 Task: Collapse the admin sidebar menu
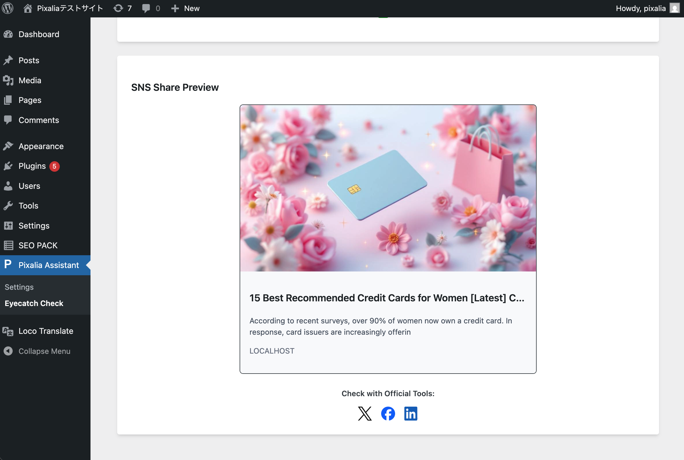coord(8,351)
